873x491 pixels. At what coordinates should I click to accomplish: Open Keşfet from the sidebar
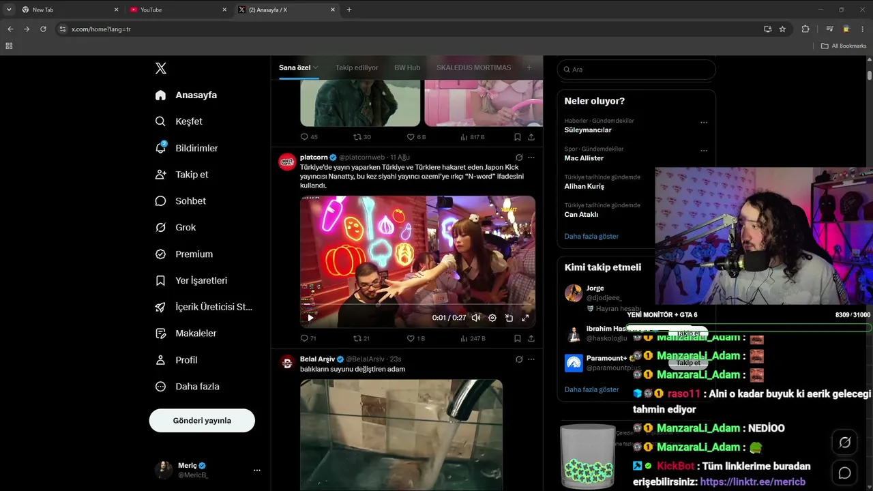click(x=179, y=121)
